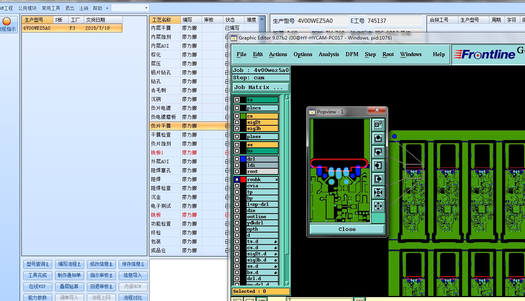Click the 制作通知单 button
The width and height of the screenshot is (525, 301).
(x=69, y=275)
